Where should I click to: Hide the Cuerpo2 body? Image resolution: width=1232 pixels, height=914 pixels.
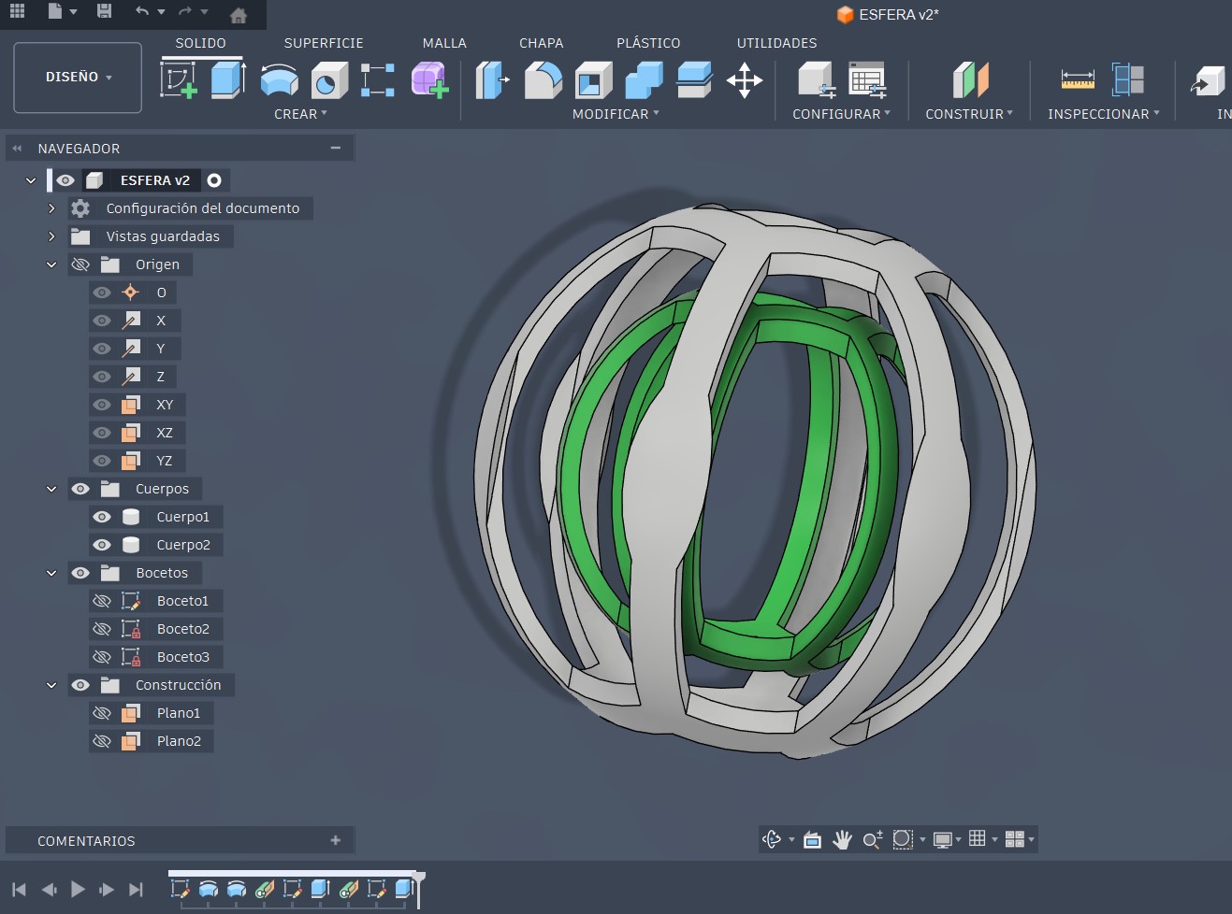click(x=102, y=545)
